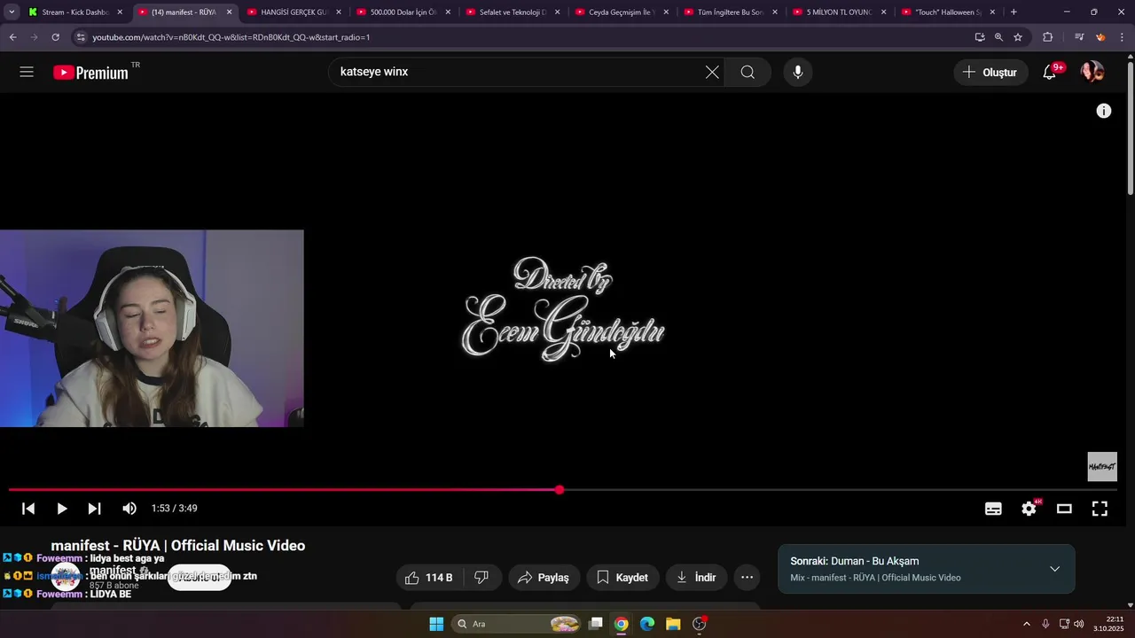The width and height of the screenshot is (1135, 638).
Task: Open the YouTube hamburger guide menu
Action: [27, 72]
